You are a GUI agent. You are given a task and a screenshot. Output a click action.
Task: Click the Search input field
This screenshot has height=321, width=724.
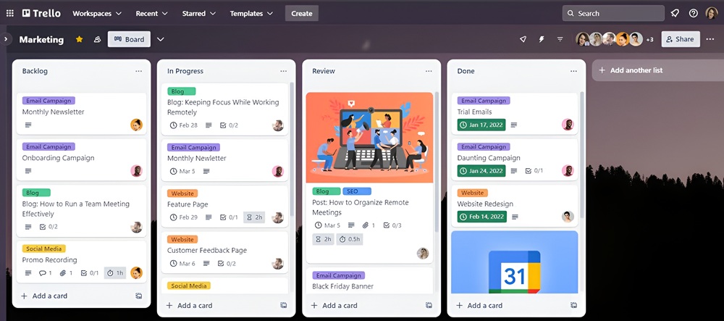tap(613, 13)
